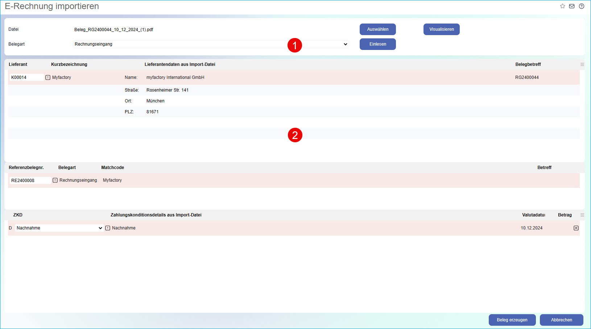The image size is (591, 329).
Task: Click the Betreff column header
Action: pos(544,168)
